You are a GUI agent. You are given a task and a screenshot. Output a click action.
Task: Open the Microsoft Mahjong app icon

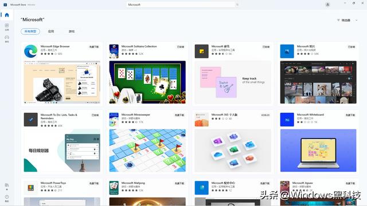(114, 188)
